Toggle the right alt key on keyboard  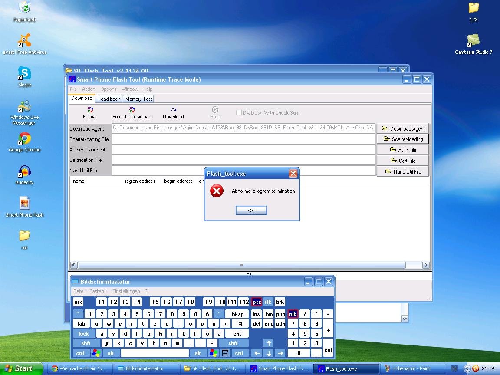[198, 353]
